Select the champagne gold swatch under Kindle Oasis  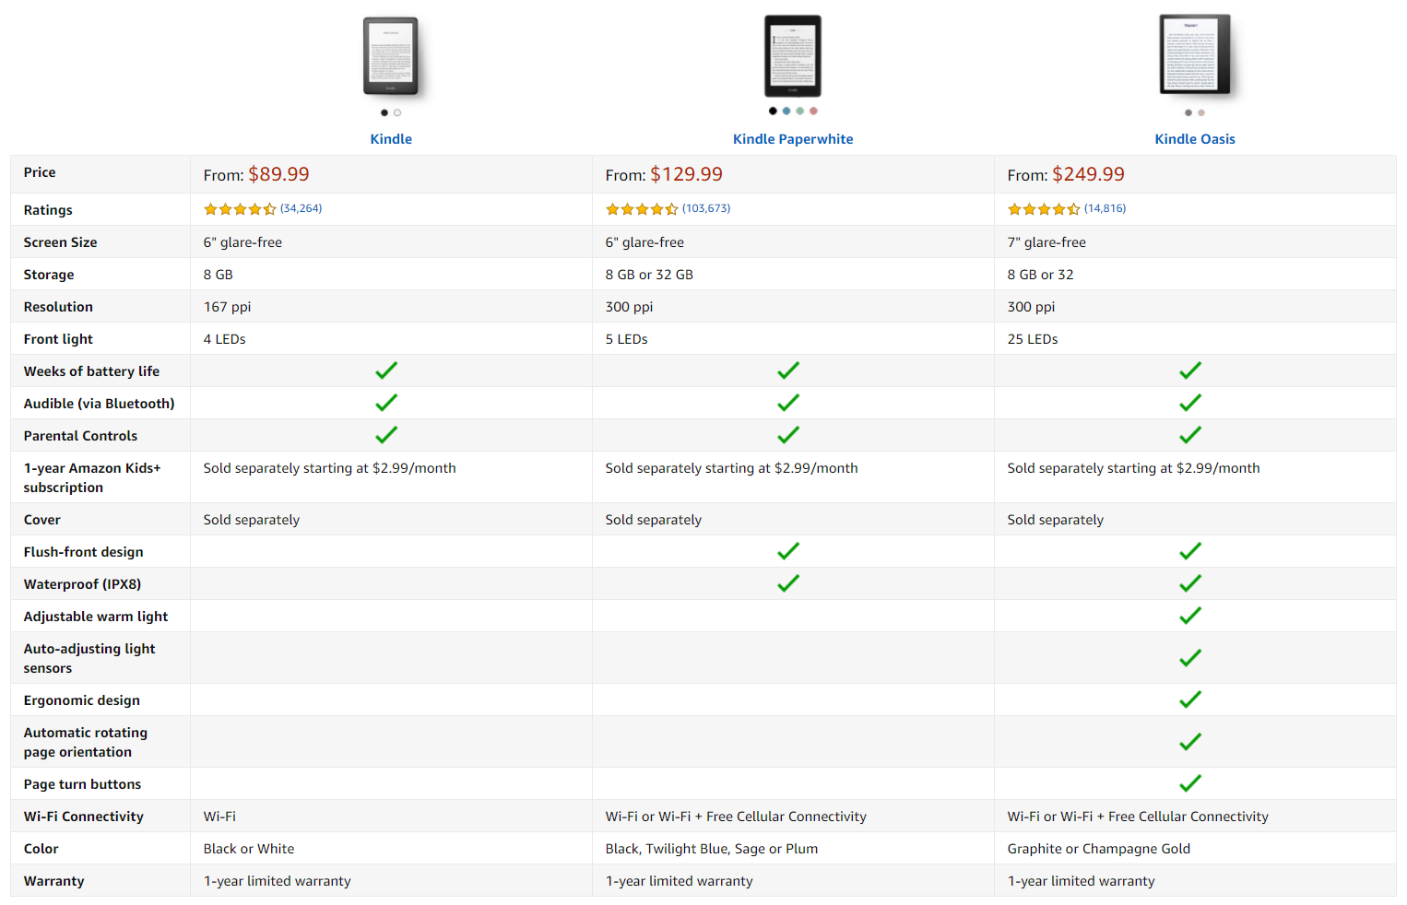click(x=1201, y=112)
